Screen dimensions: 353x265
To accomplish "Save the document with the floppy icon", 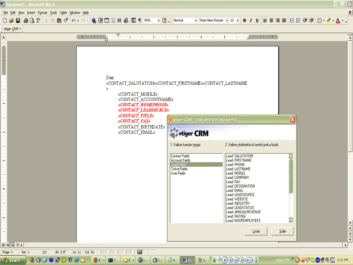I will tap(18, 20).
